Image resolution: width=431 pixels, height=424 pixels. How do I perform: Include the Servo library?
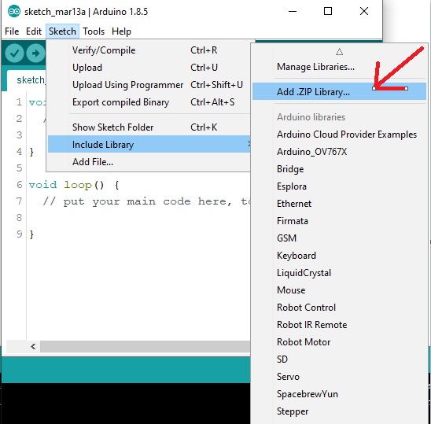pos(288,377)
